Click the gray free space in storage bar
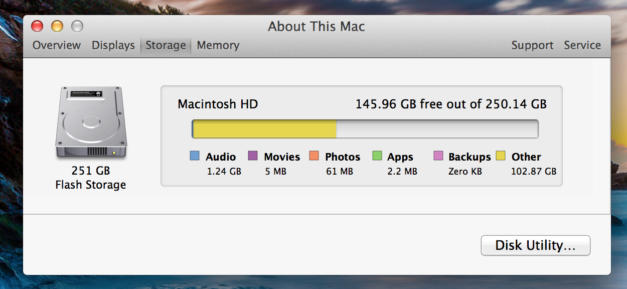Viewport: 627px width, 289px height. point(437,129)
